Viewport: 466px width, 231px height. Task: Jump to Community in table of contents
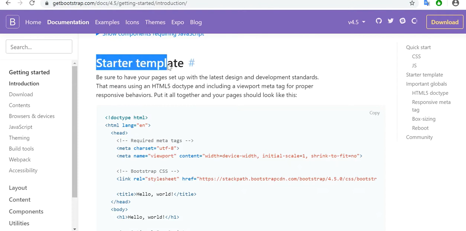point(419,137)
